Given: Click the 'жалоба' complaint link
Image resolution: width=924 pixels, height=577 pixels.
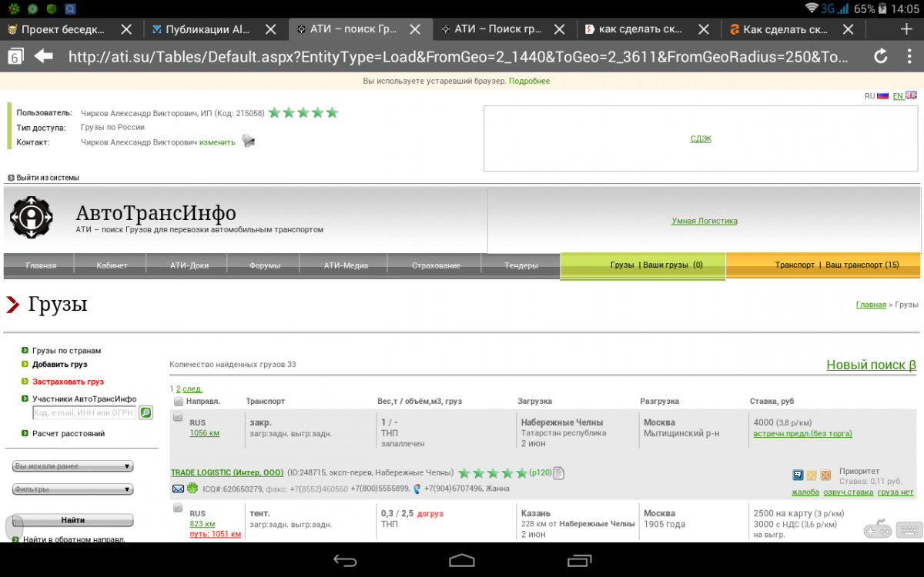Looking at the screenshot, I should click(805, 492).
